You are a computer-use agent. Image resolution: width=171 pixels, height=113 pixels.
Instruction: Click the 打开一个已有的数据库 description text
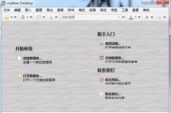[39, 80]
